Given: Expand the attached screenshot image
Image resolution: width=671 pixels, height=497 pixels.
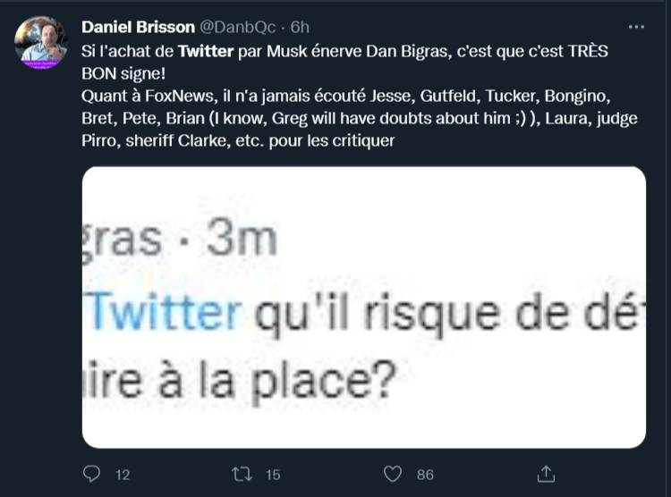Looking at the screenshot, I should (364, 306).
